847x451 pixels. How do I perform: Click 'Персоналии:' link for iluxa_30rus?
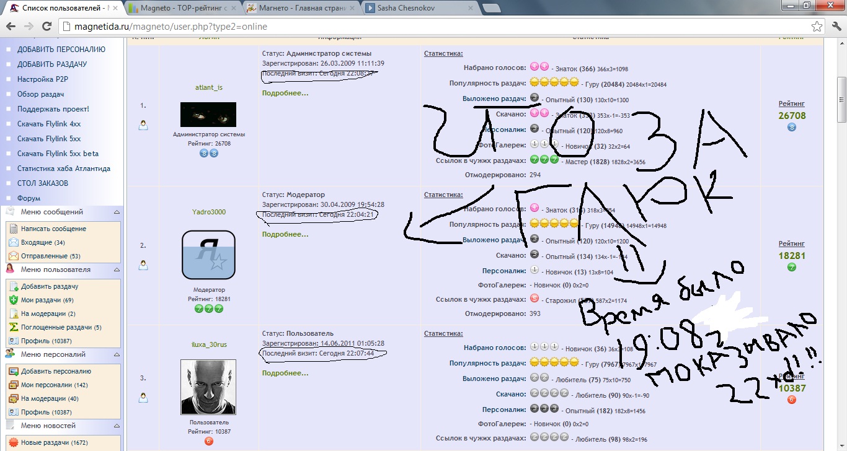point(504,409)
